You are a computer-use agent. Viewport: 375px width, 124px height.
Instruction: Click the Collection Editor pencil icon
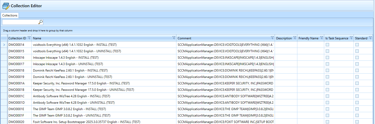click(6, 6)
